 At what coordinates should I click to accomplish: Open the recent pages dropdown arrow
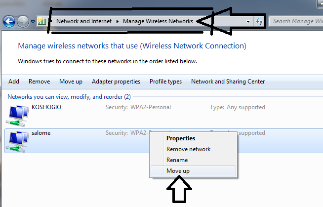tap(33, 22)
